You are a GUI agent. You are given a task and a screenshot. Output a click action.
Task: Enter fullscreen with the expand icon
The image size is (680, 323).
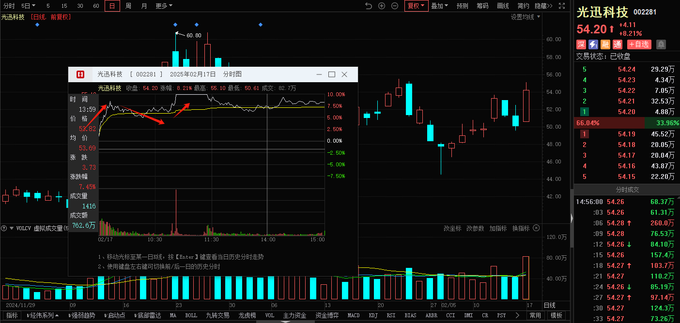[x=562, y=6]
